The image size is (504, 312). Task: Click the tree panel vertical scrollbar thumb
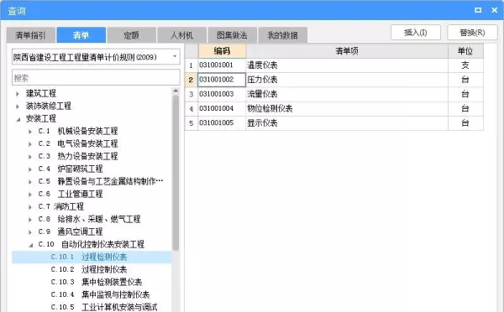point(176,173)
